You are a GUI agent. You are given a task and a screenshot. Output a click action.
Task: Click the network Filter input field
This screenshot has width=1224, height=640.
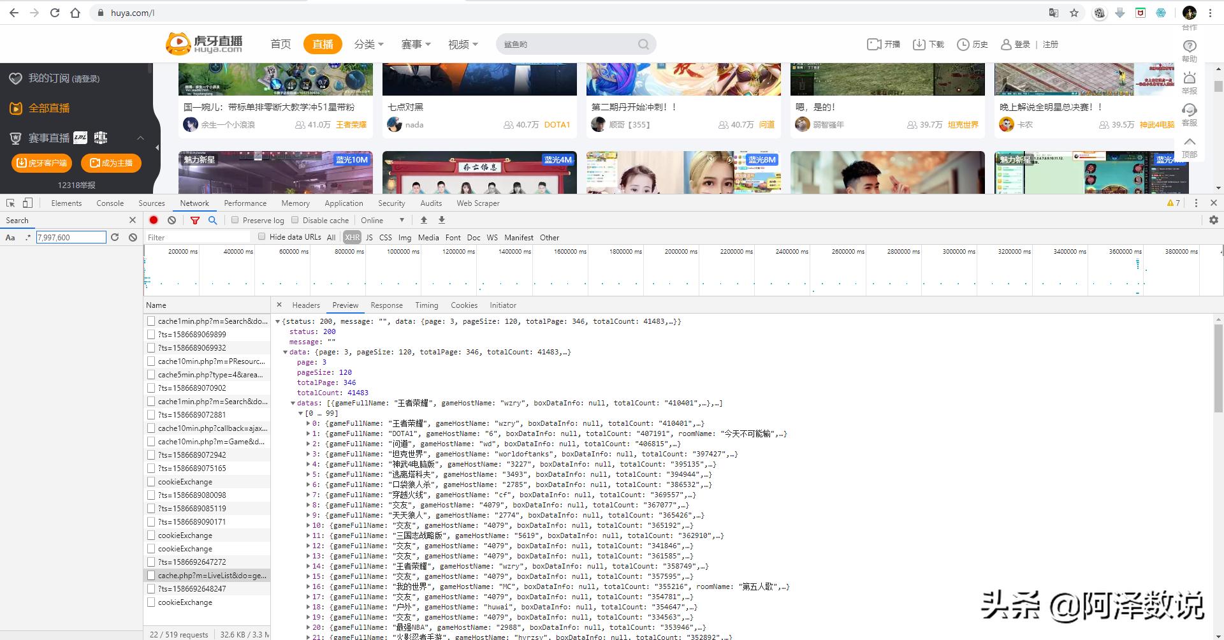coord(200,237)
